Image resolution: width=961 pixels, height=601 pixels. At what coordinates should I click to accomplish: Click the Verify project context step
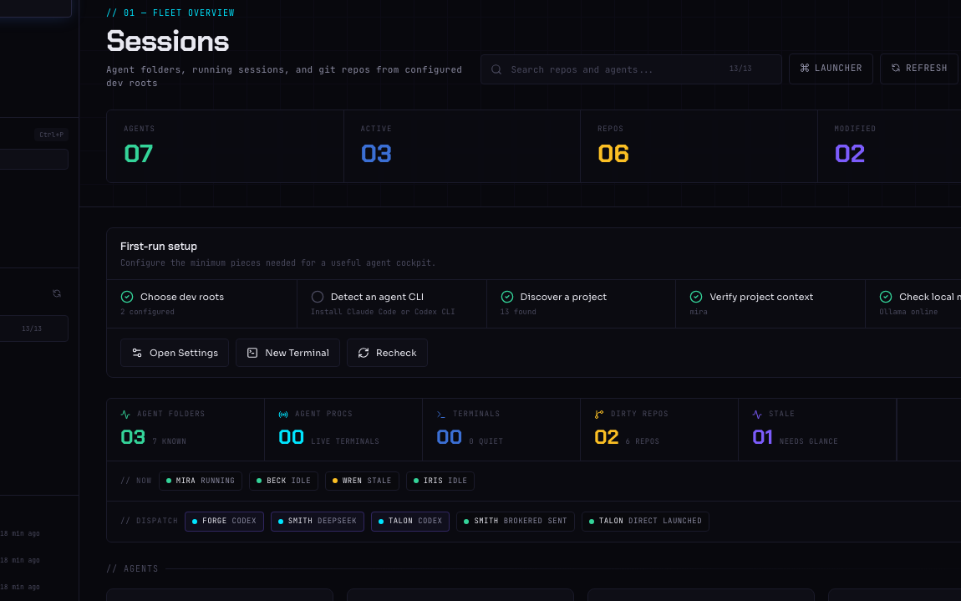[x=770, y=304]
